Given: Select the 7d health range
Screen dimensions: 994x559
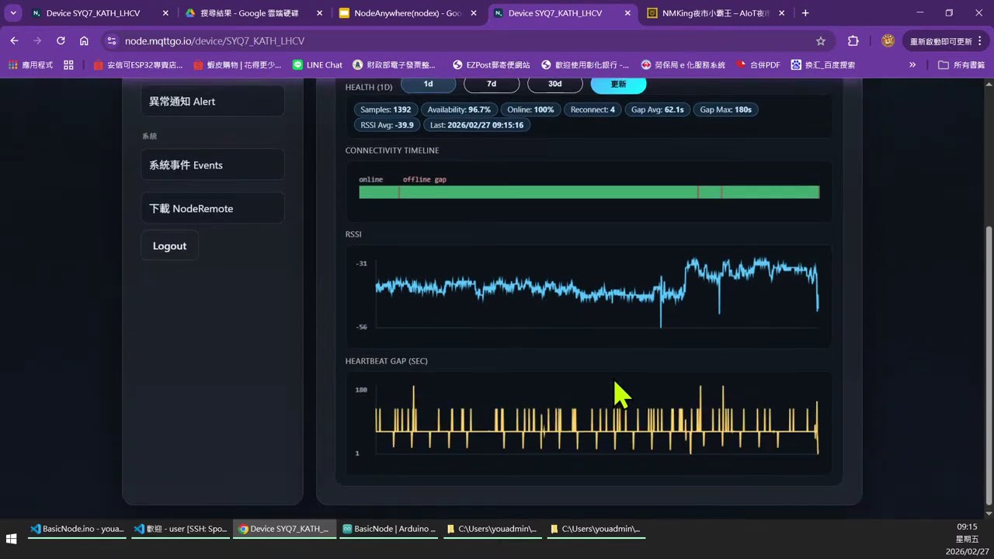Looking at the screenshot, I should [492, 84].
